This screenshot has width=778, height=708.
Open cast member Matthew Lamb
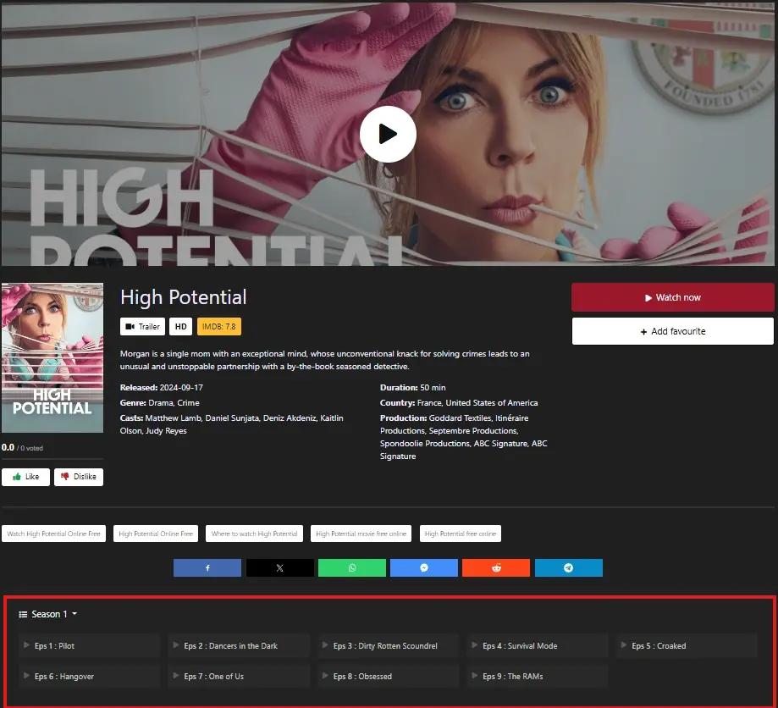[174, 418]
